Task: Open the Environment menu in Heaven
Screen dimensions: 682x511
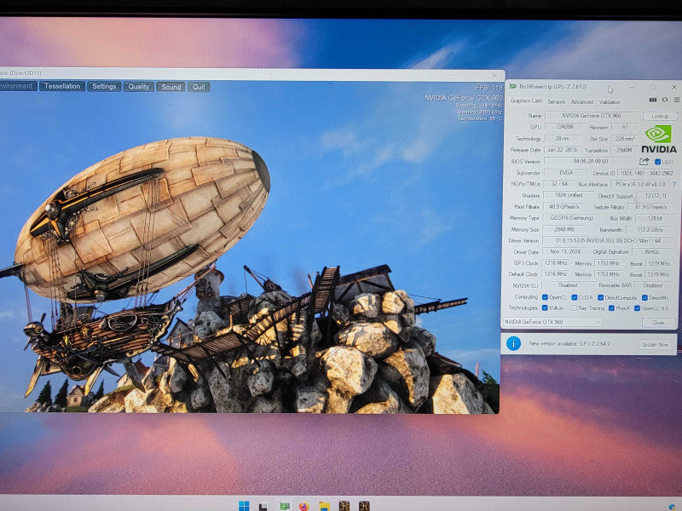Action: click(17, 86)
